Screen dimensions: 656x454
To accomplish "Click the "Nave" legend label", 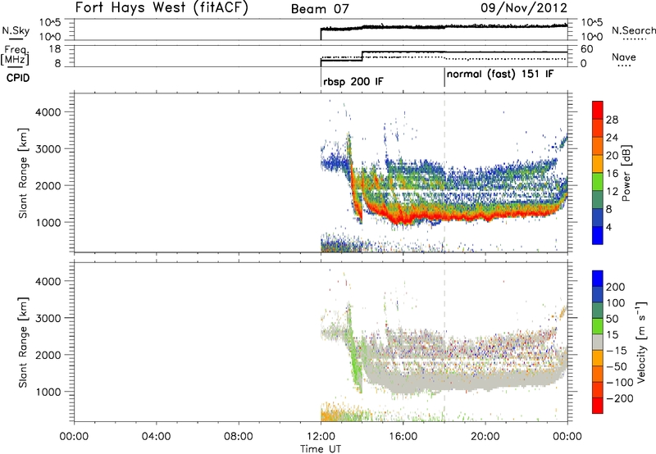I will coord(624,57).
